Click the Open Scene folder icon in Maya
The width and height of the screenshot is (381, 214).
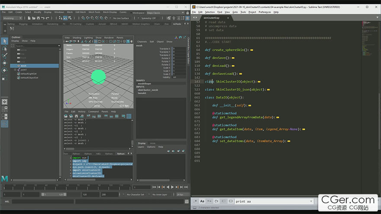pos(33,18)
